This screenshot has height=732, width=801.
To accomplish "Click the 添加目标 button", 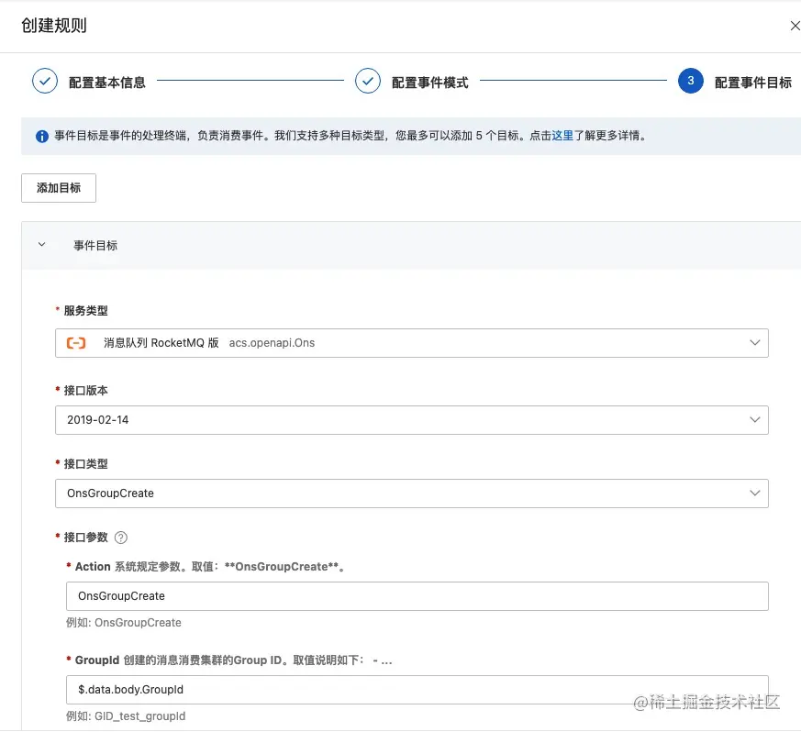I will tap(59, 188).
